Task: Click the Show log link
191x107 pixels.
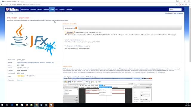Action: [x=20, y=80]
